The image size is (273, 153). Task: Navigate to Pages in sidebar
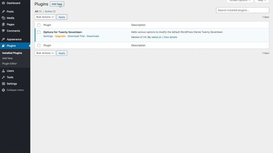click(x=10, y=25)
